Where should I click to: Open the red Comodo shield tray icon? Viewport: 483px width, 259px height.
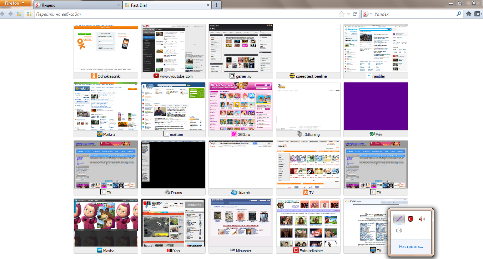411,219
